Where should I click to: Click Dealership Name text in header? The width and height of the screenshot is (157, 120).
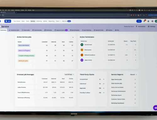129,27
